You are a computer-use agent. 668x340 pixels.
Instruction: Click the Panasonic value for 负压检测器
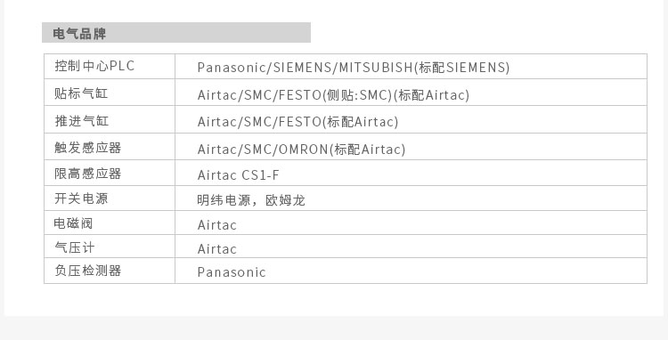pos(232,272)
